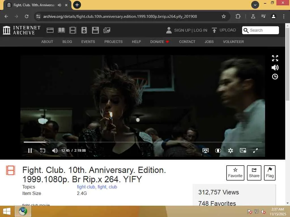This screenshot has width=290, height=217.
Task: Focus the Internet Archive Search field
Action: (261, 30)
